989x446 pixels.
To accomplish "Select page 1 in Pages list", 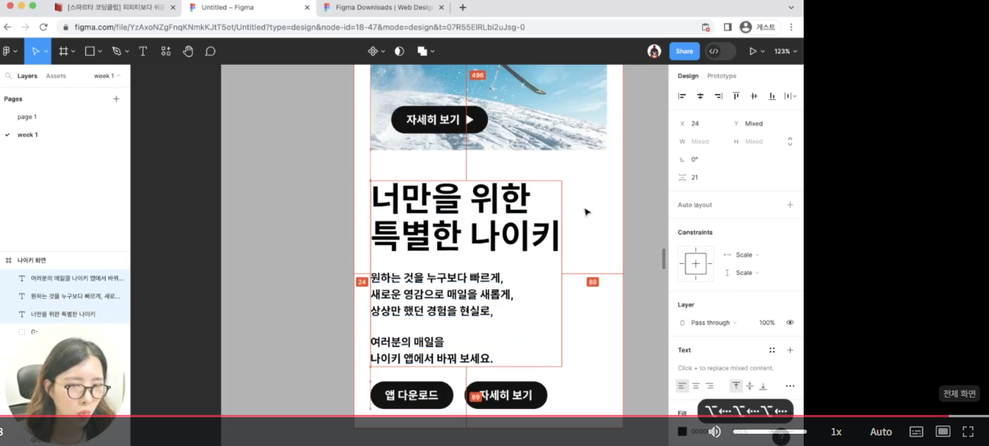I will [27, 117].
